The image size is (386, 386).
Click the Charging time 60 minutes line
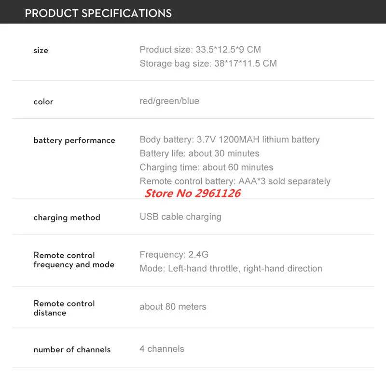(207, 167)
